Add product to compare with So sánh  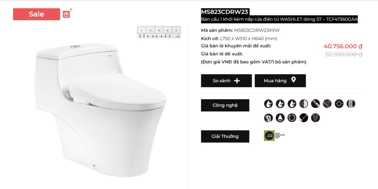(x=226, y=81)
